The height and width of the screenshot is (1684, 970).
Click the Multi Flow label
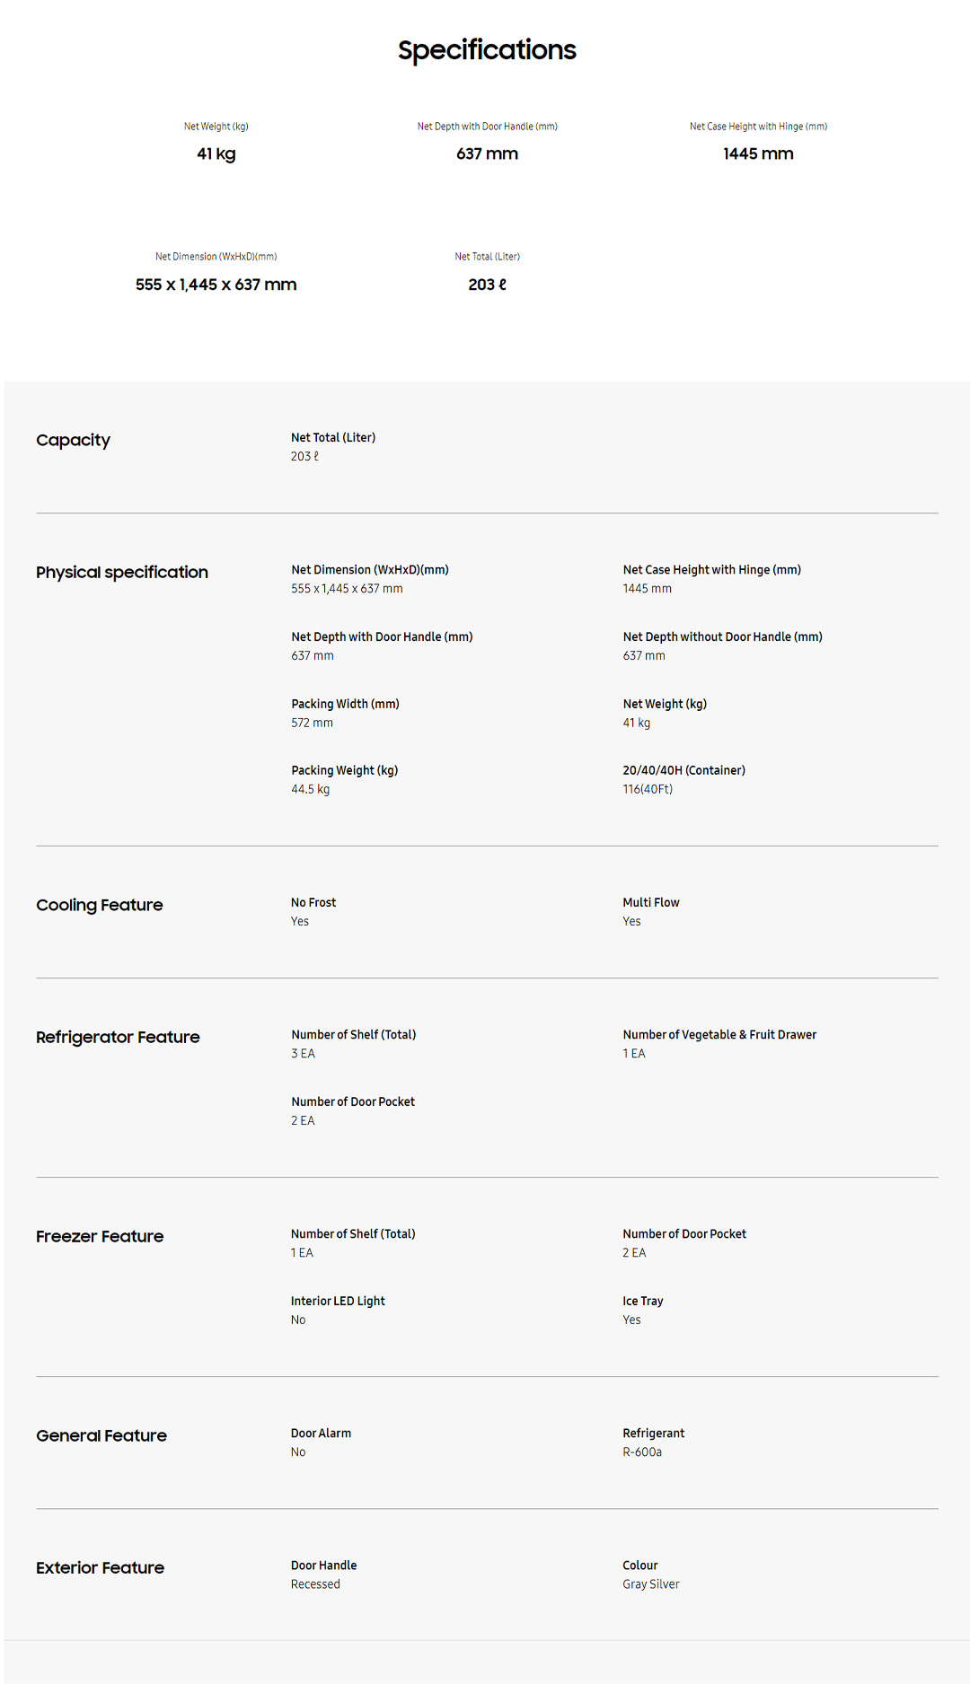point(651,902)
